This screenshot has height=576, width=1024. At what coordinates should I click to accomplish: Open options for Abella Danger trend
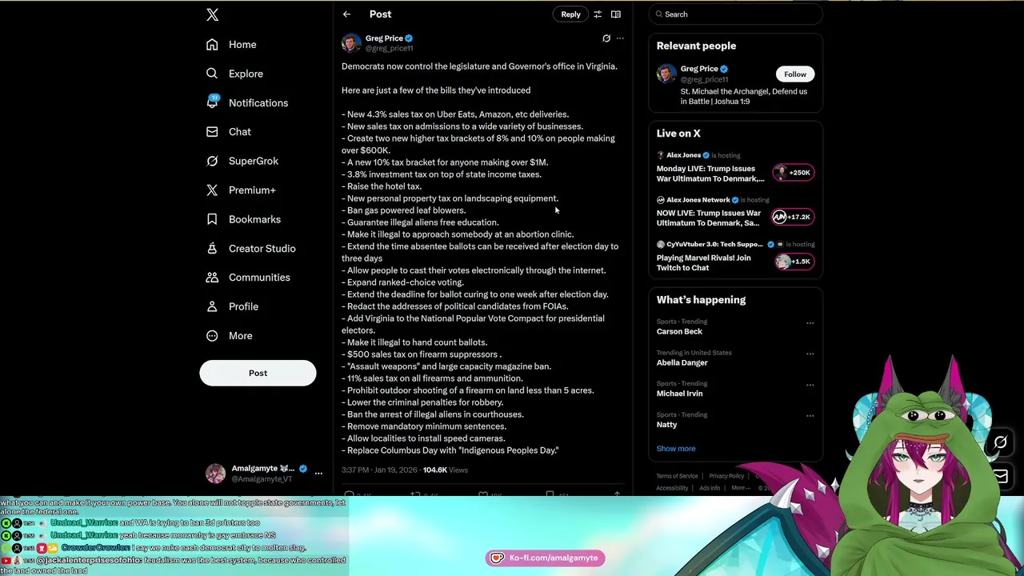coord(810,354)
